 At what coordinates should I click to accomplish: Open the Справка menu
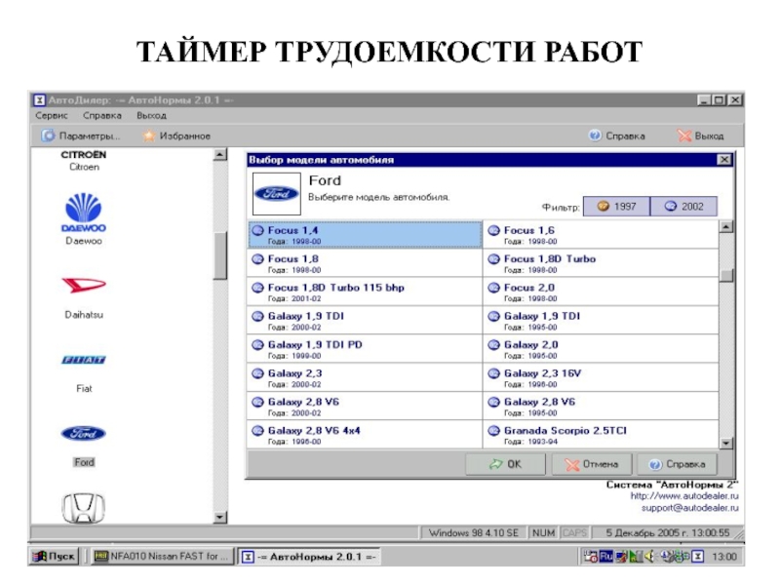pos(102,115)
